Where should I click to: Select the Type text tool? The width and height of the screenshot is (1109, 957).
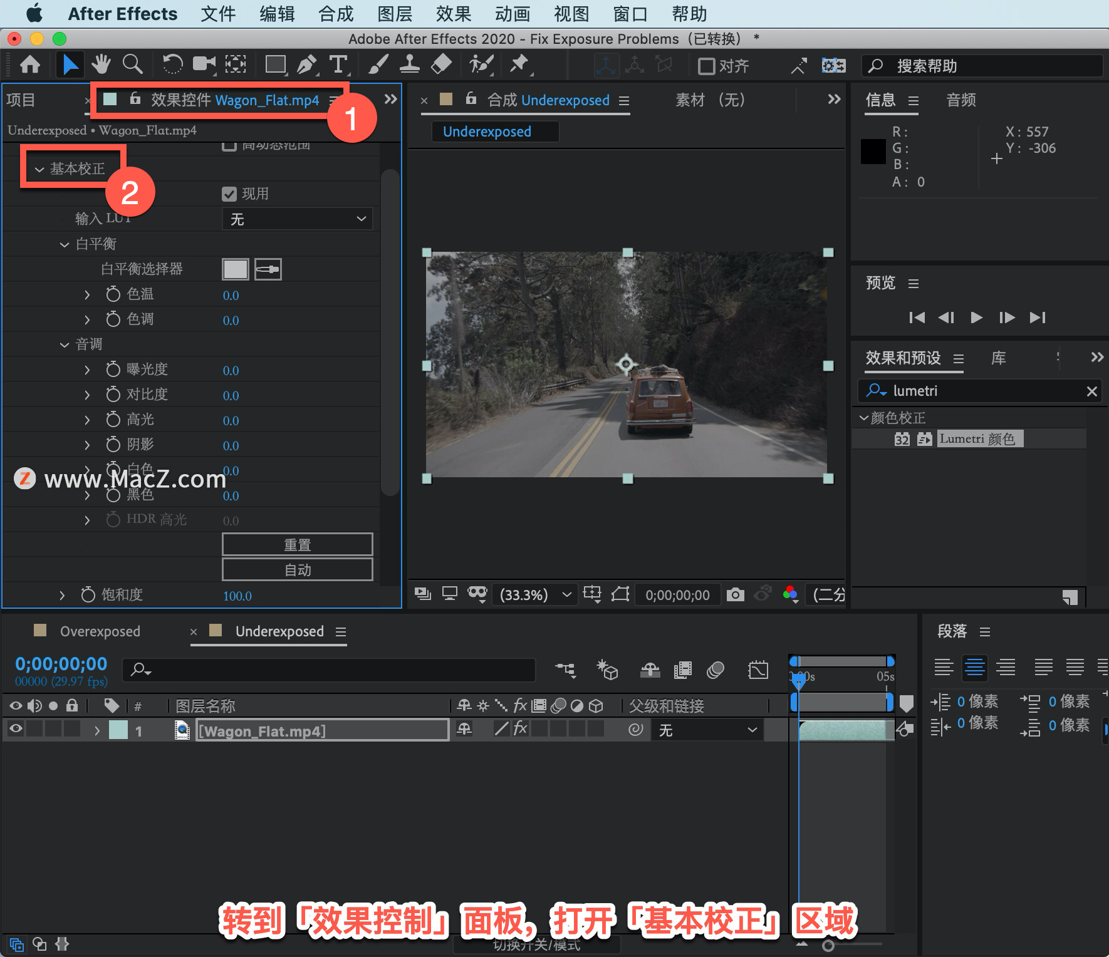(x=338, y=65)
